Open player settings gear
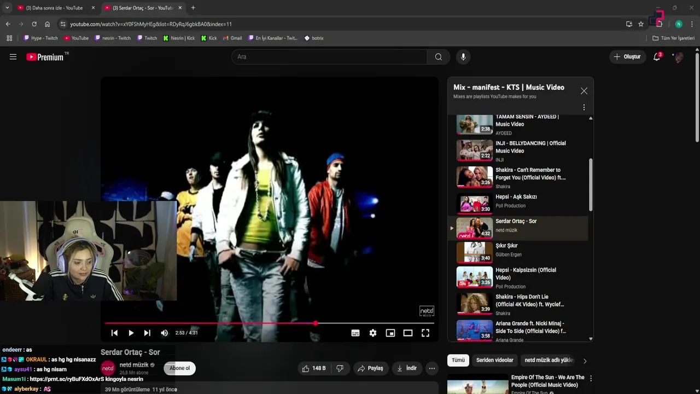700x394 pixels. pyautogui.click(x=373, y=333)
